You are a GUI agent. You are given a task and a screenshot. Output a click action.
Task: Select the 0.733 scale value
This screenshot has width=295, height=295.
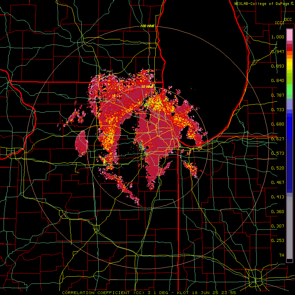pos(278,110)
